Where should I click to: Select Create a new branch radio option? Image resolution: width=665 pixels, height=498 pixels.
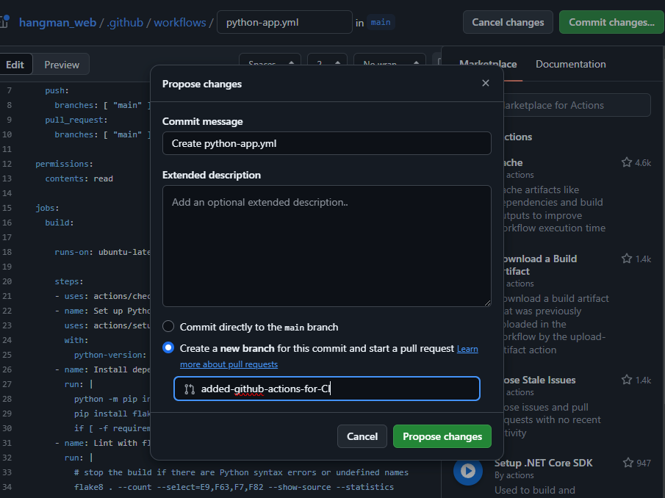(168, 348)
